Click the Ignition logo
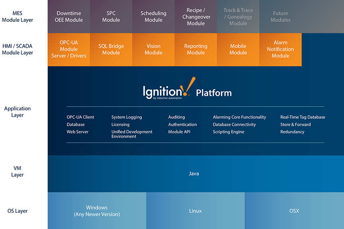Screen dimensions: 344x229 (169, 89)
